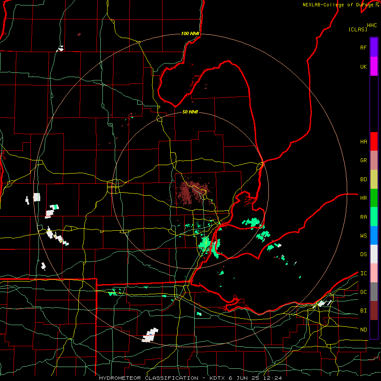
Task: Click the HHC product code text
Action: [372, 25]
